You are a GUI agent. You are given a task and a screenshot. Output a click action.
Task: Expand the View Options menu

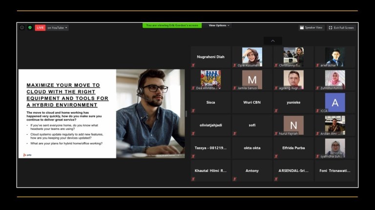[x=219, y=25]
